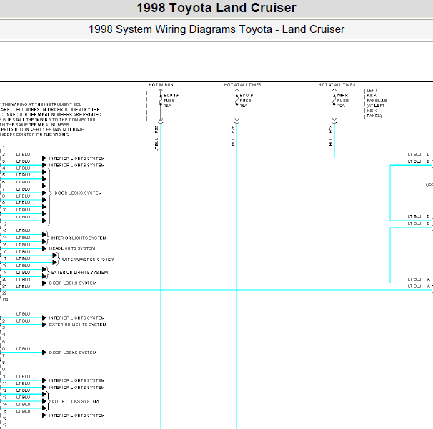
Task: Click the vertical LT BLU label under MIRR fuse
Action: click(330, 145)
